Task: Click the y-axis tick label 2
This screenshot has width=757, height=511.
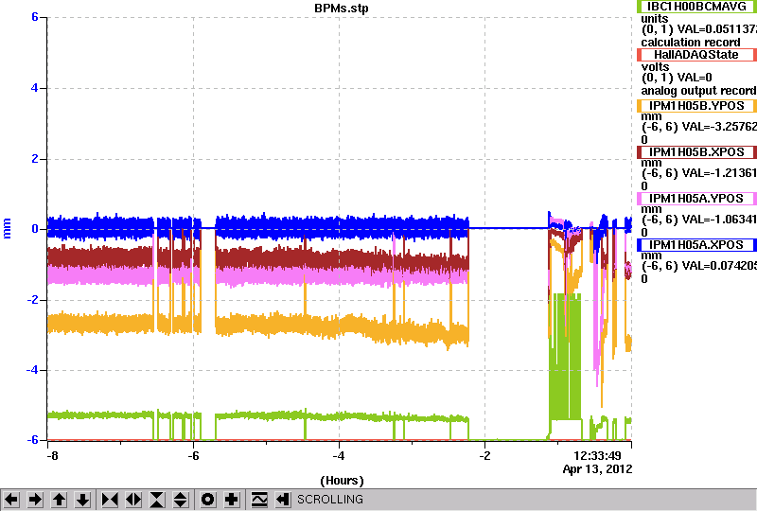Action: click(35, 159)
